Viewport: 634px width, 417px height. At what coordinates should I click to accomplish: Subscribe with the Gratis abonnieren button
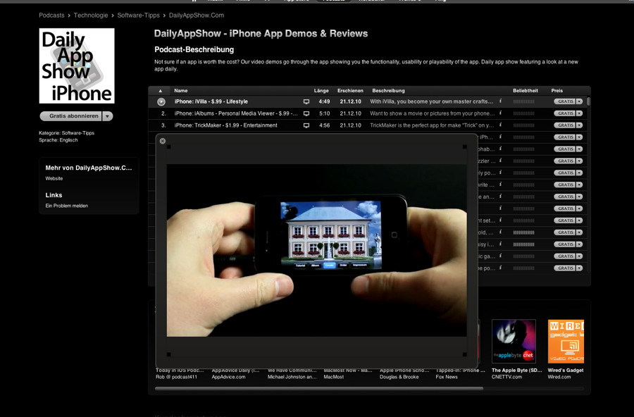click(x=71, y=116)
